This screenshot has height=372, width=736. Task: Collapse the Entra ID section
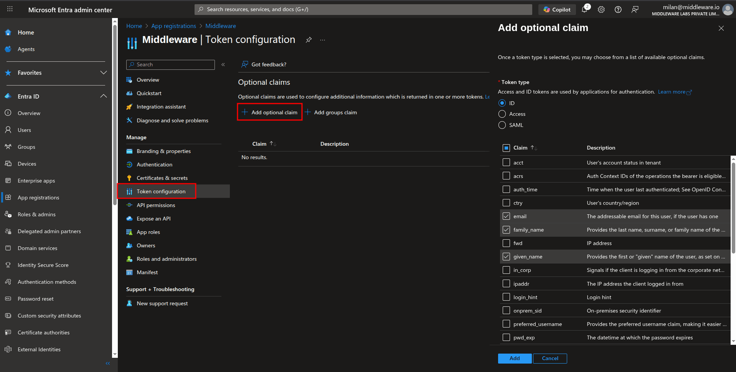(x=104, y=96)
